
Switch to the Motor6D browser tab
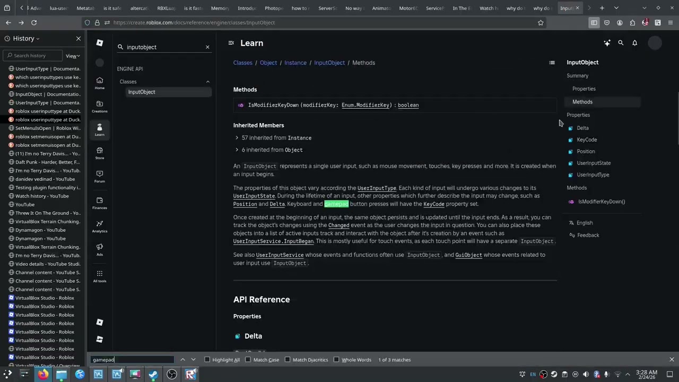408,8
